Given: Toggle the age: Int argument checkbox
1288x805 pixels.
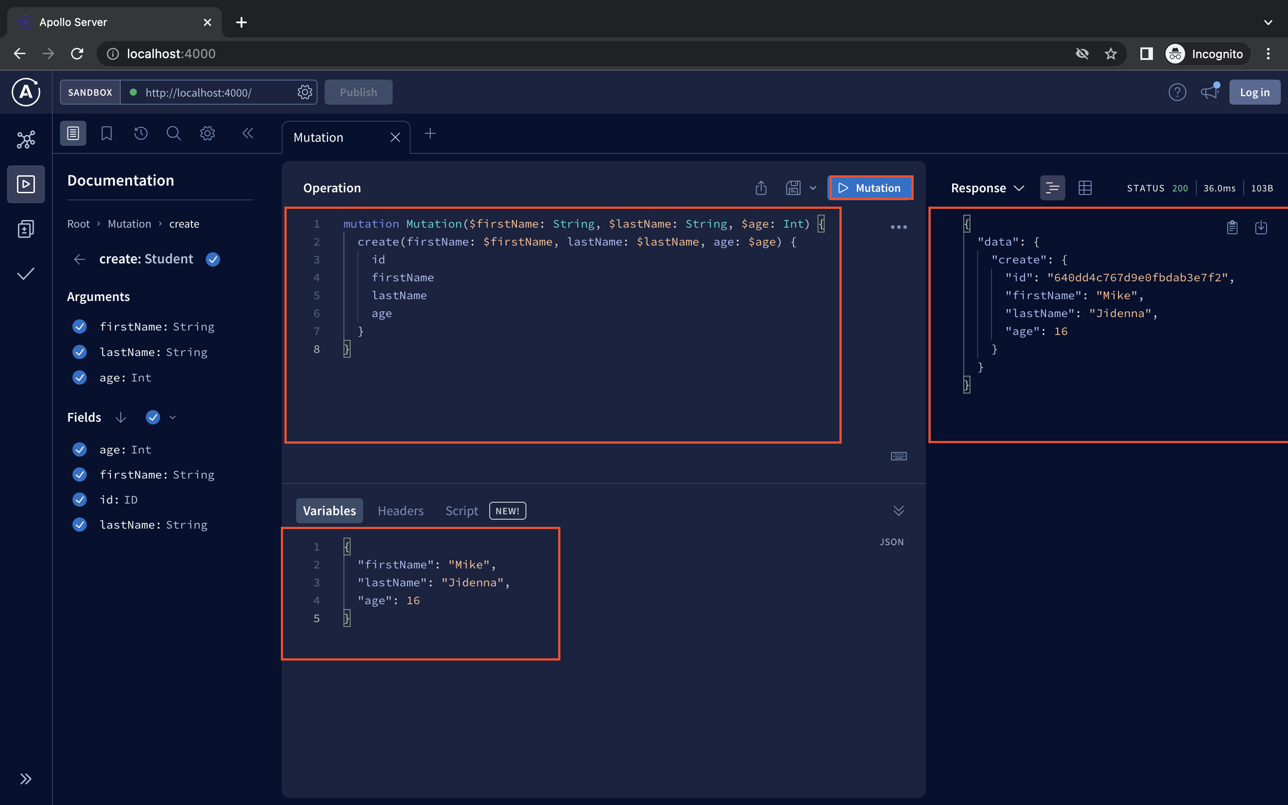Looking at the screenshot, I should pyautogui.click(x=80, y=377).
